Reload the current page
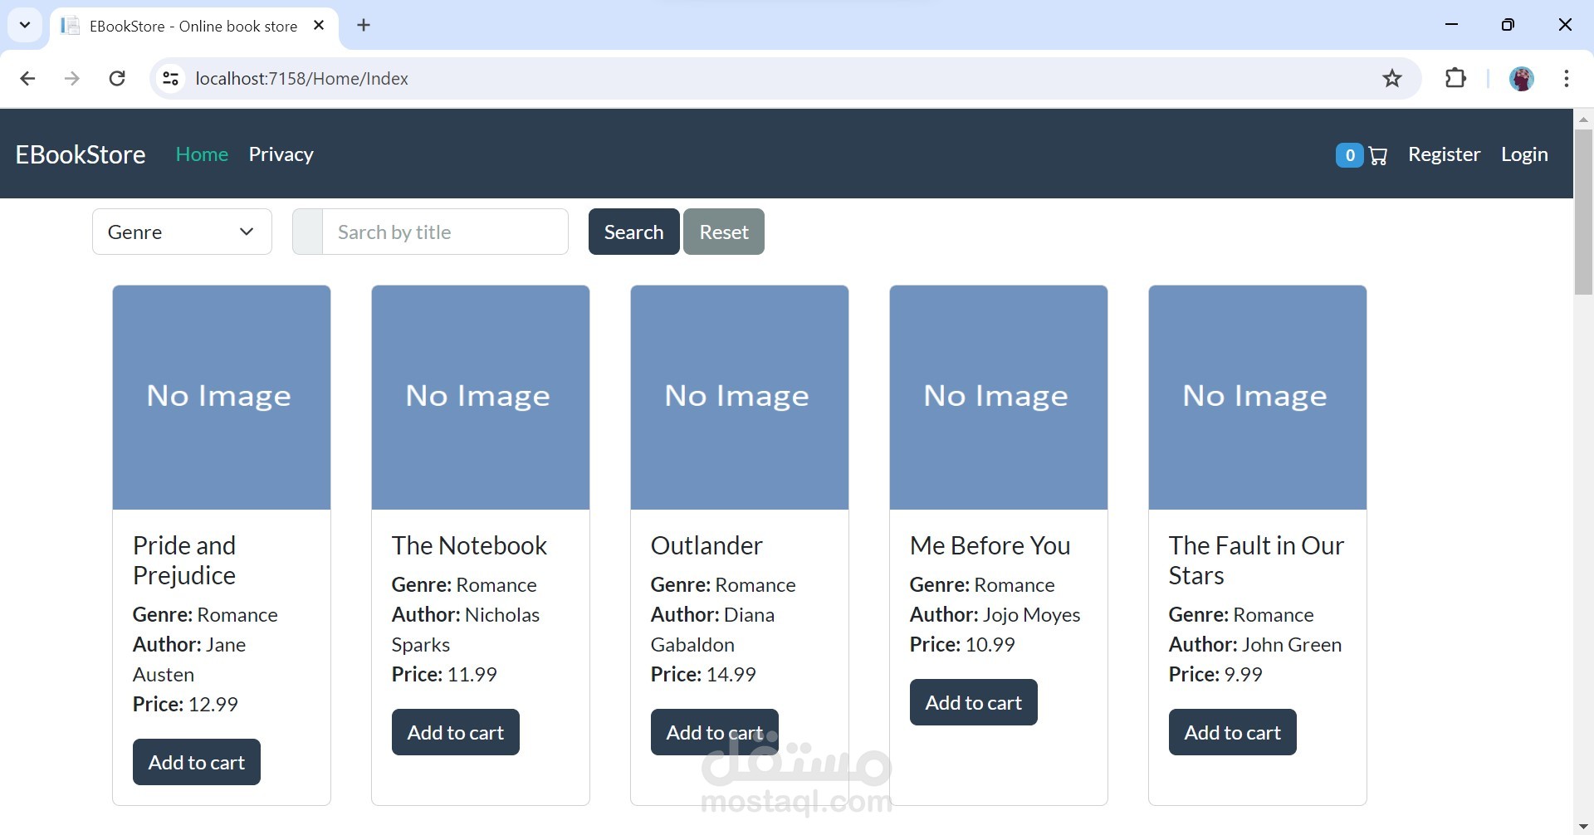The height and width of the screenshot is (835, 1594). click(117, 78)
